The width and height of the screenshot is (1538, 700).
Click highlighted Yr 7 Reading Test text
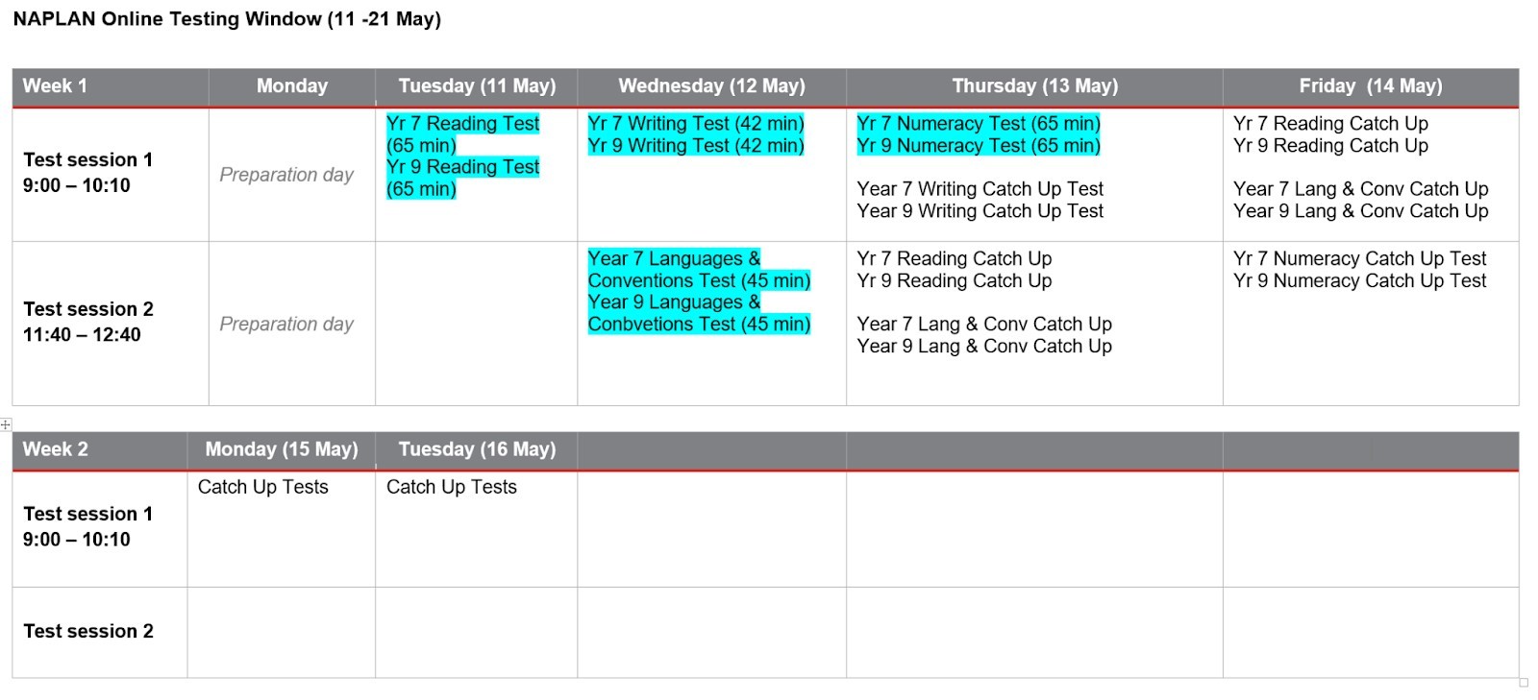click(x=462, y=124)
